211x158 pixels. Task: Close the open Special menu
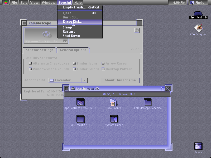tap(65, 3)
